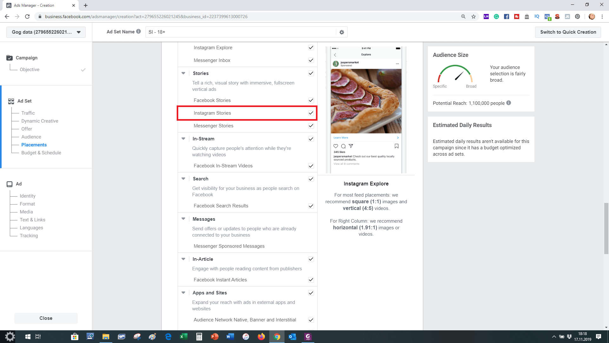This screenshot has height=343, width=609.
Task: Click the Potential Reach info icon
Action: point(508,103)
